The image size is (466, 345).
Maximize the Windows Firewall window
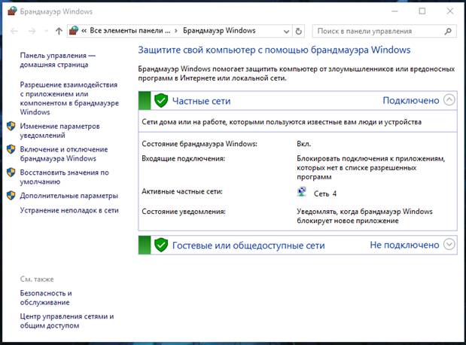coord(422,11)
